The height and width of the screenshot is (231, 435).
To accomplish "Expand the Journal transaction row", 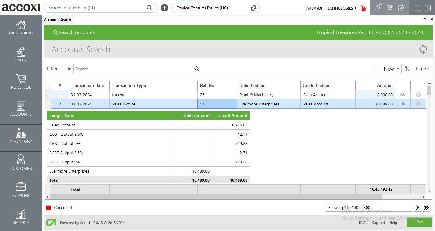I will [x=48, y=95].
